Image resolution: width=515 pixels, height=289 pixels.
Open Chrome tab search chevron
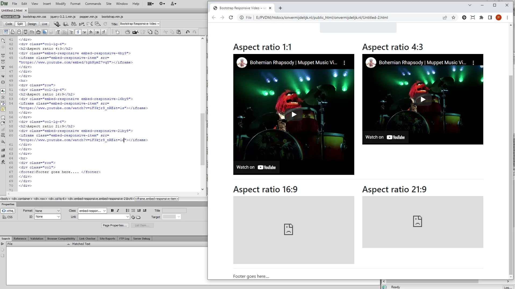point(470,5)
